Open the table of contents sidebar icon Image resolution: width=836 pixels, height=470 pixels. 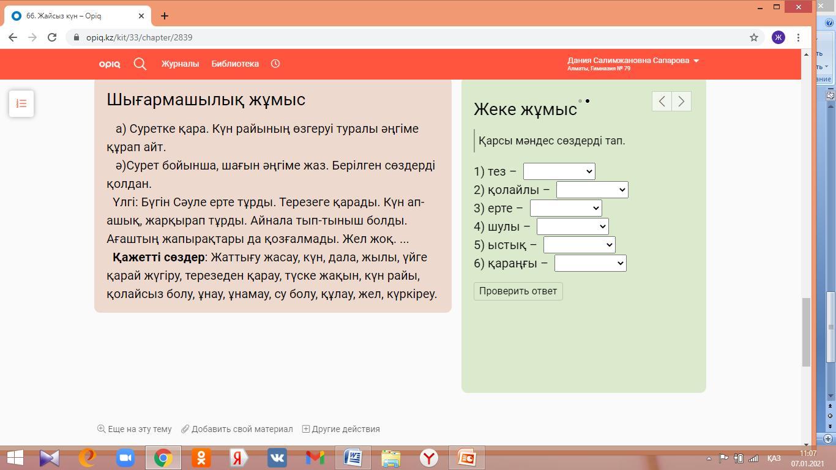[x=21, y=103]
